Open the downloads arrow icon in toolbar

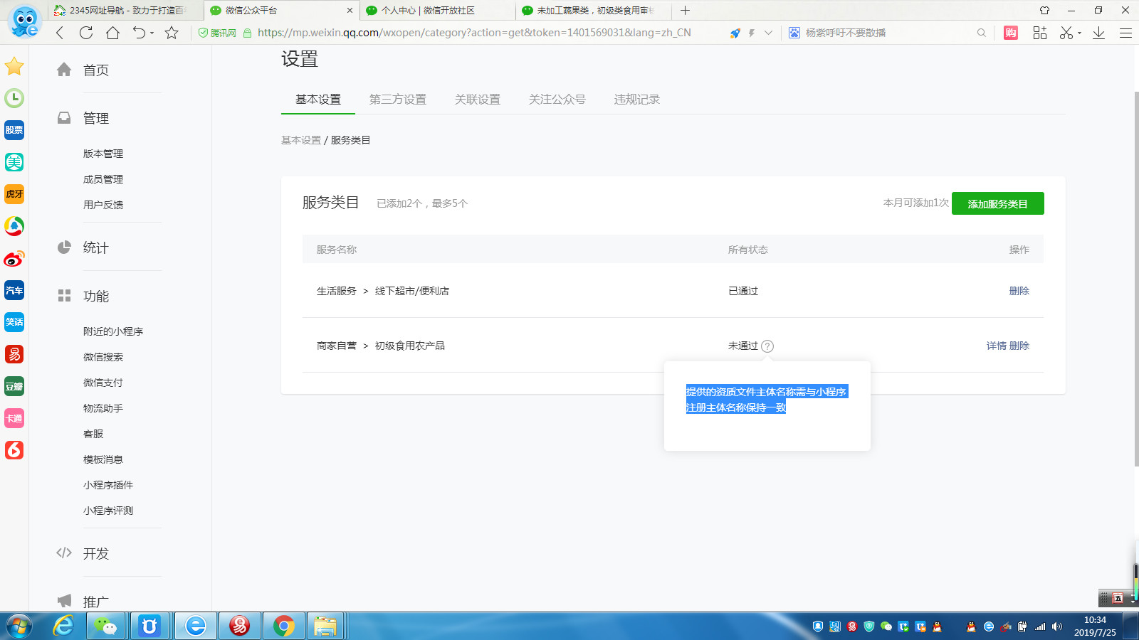(1098, 33)
